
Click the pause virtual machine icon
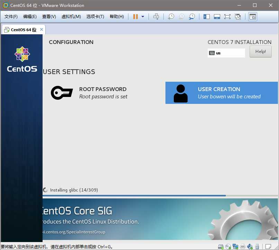(x=135, y=17)
